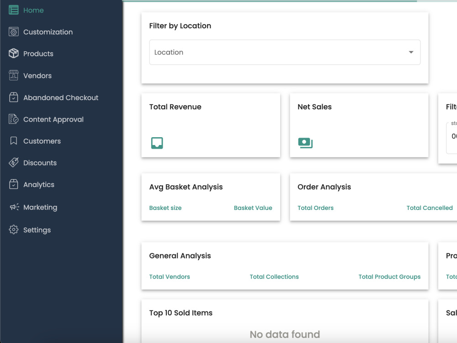
Task: Click the Net Sales card title
Action: [314, 107]
